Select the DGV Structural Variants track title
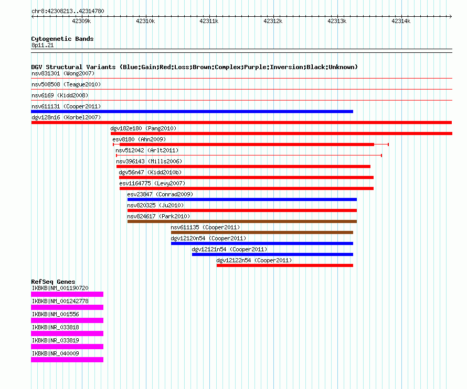The height and width of the screenshot is (389, 467). [194, 67]
